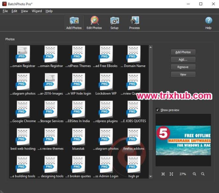Open the Edit menu
This screenshot has height=193, width=219.
coord(14,11)
